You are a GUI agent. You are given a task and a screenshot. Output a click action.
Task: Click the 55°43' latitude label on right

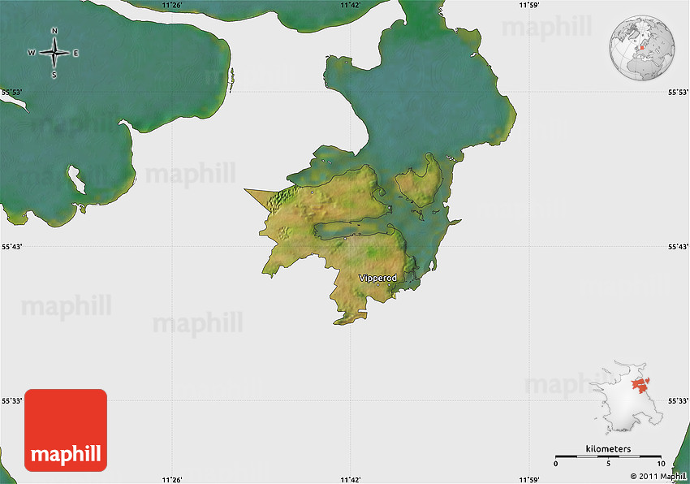(678, 246)
